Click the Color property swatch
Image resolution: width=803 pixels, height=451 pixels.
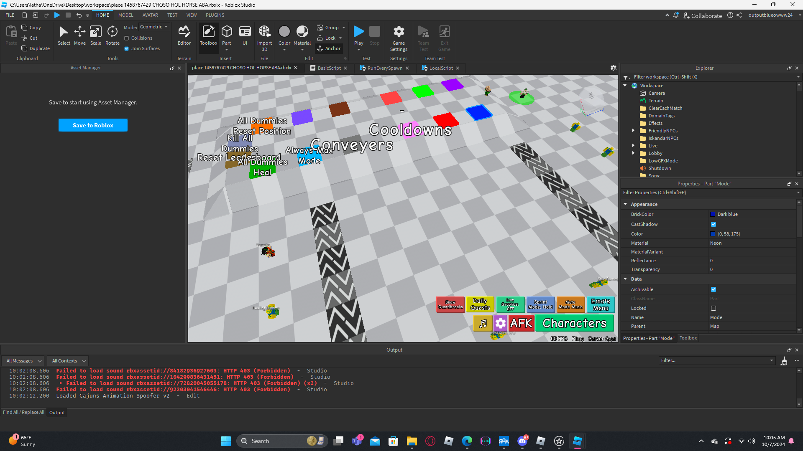[x=713, y=234]
